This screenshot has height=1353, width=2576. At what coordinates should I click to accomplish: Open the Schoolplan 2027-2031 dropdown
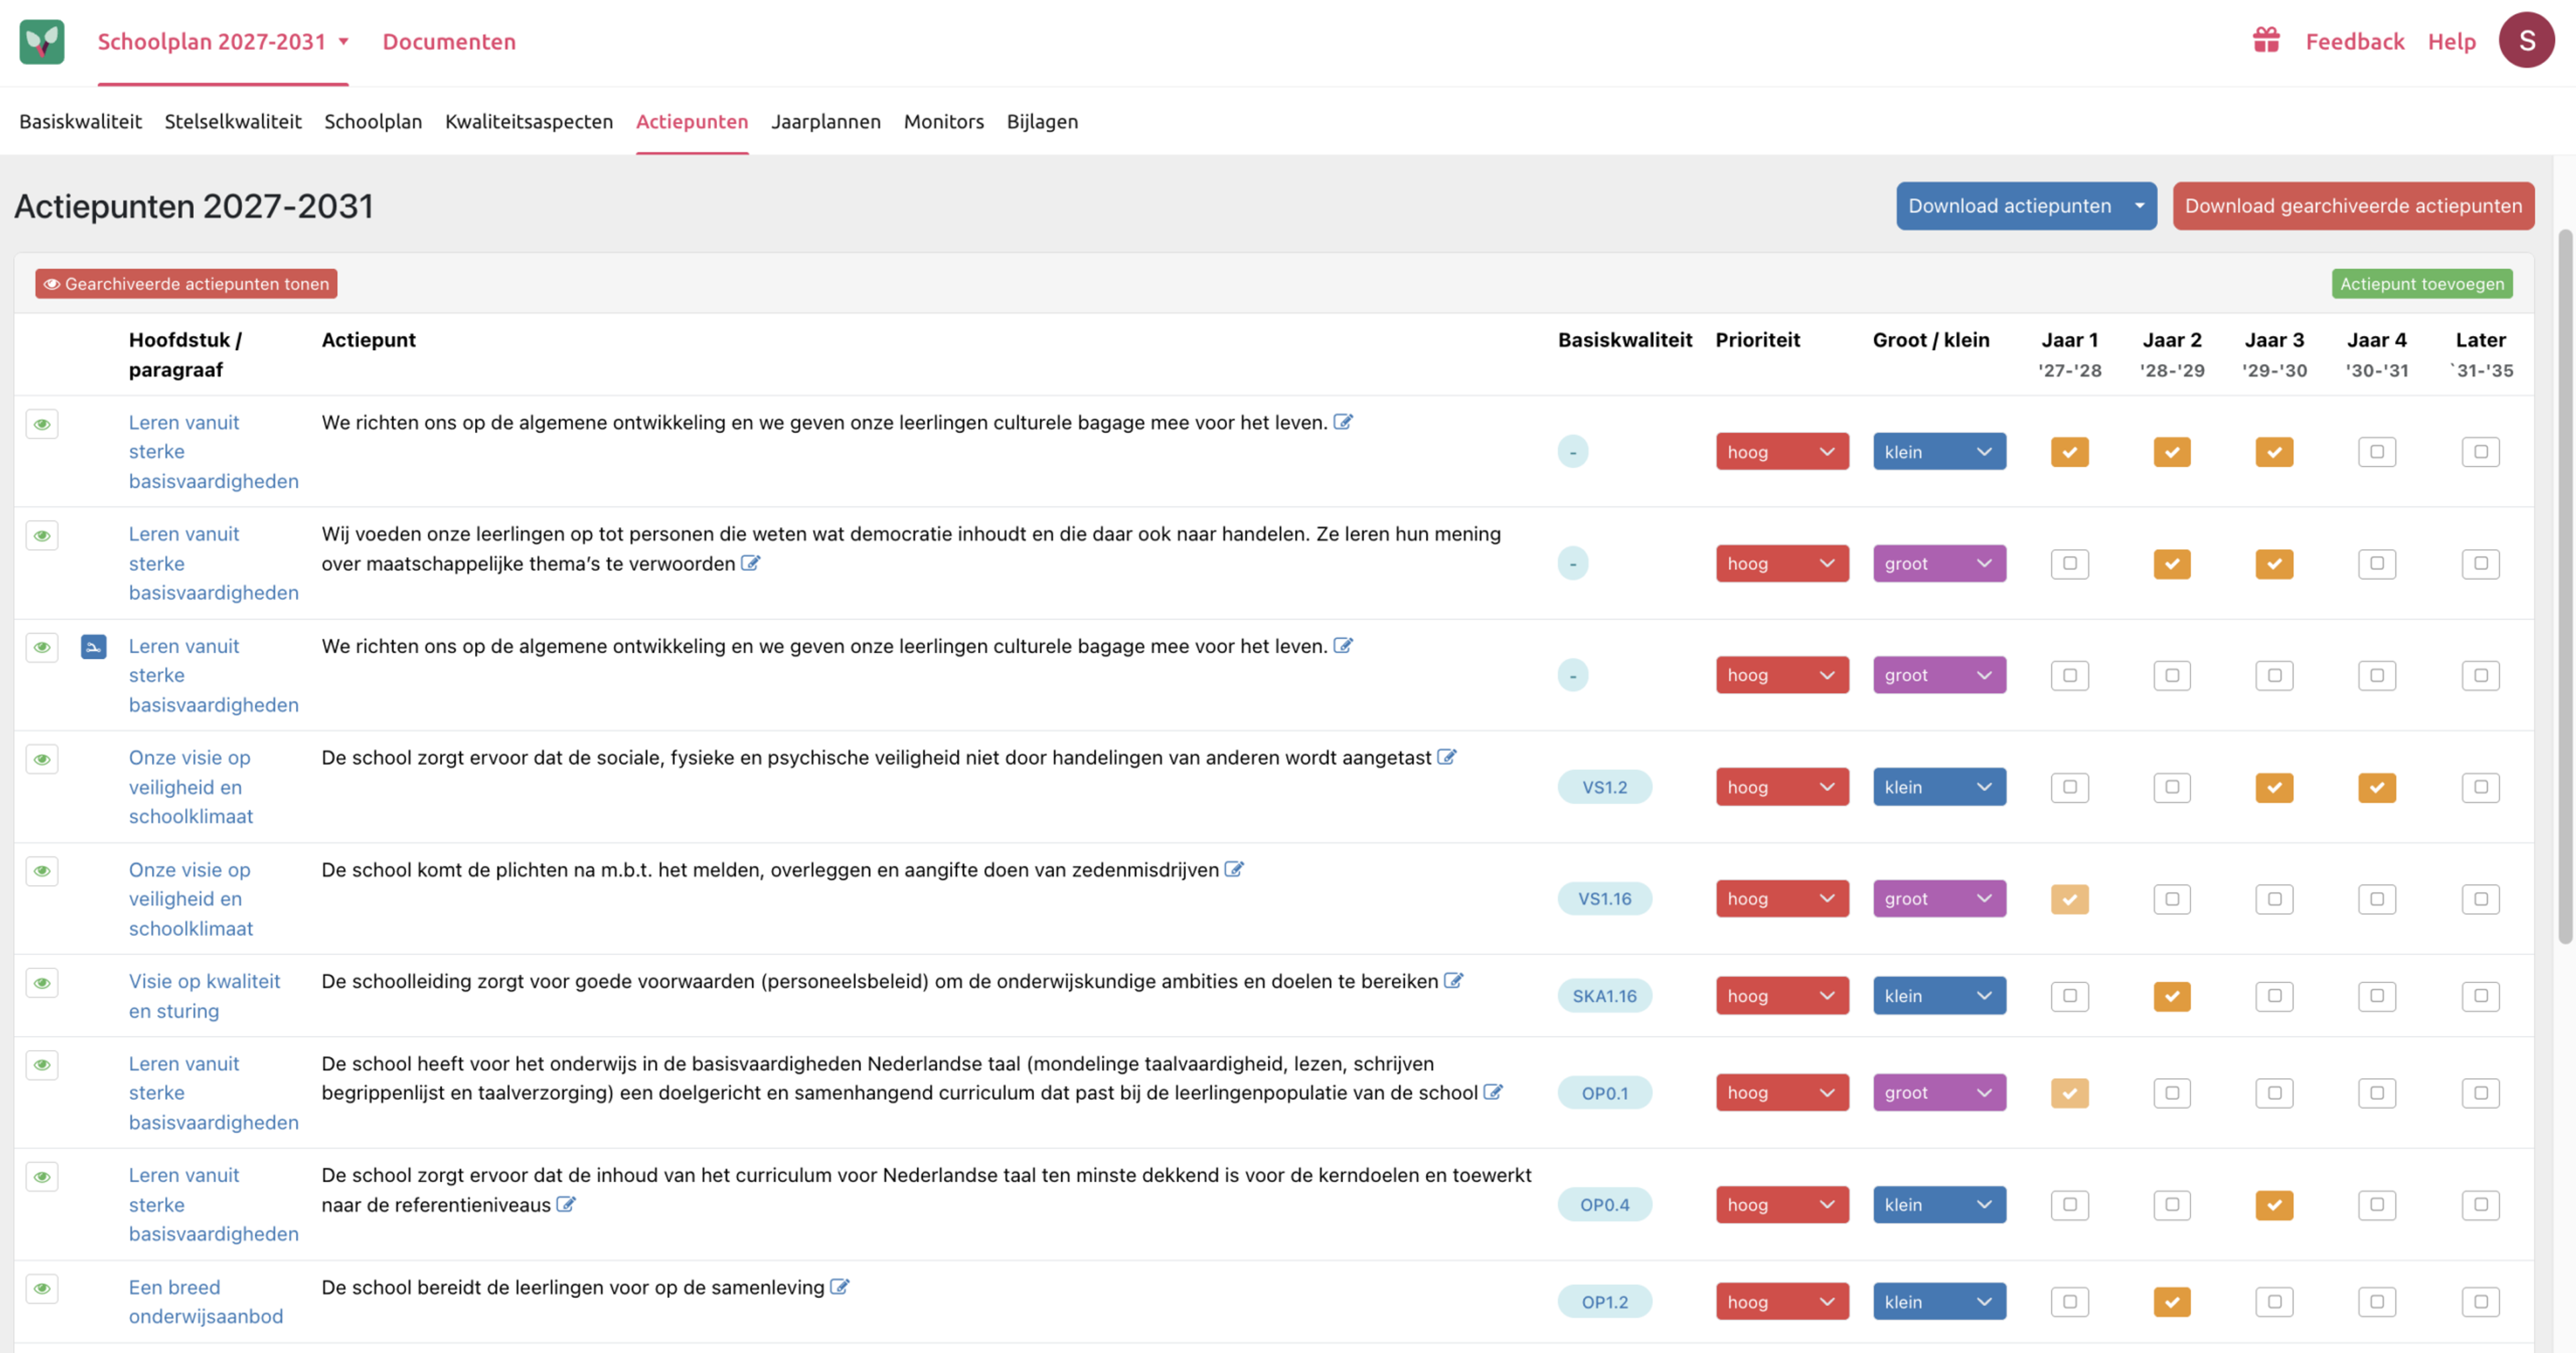point(223,41)
